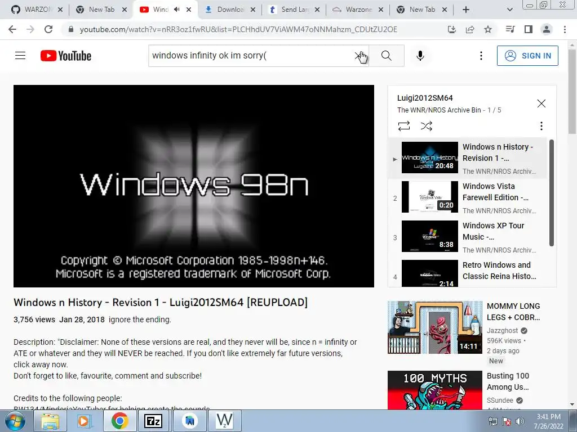
Task: Go to the YouTube home logo
Action: point(66,56)
